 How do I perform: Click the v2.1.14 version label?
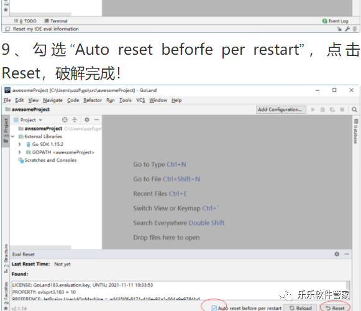click(19, 309)
